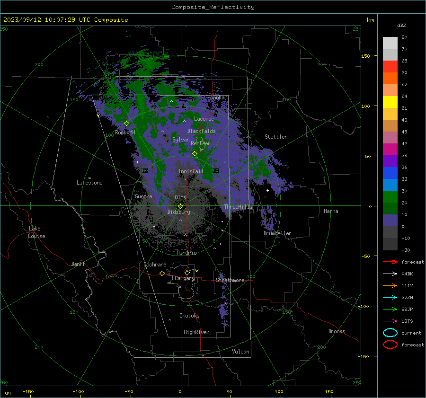Click the Hanna map label
The width and height of the screenshot is (426, 398).
(331, 211)
